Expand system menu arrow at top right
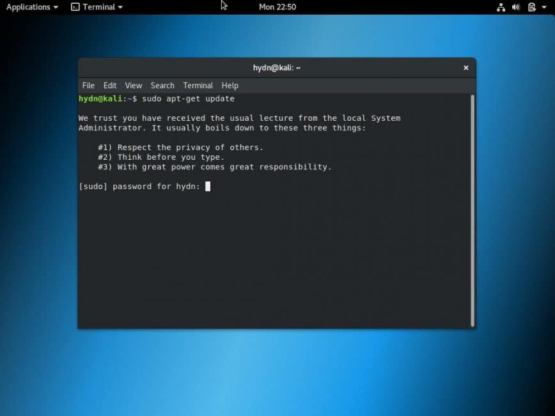The image size is (555, 416). tap(544, 7)
